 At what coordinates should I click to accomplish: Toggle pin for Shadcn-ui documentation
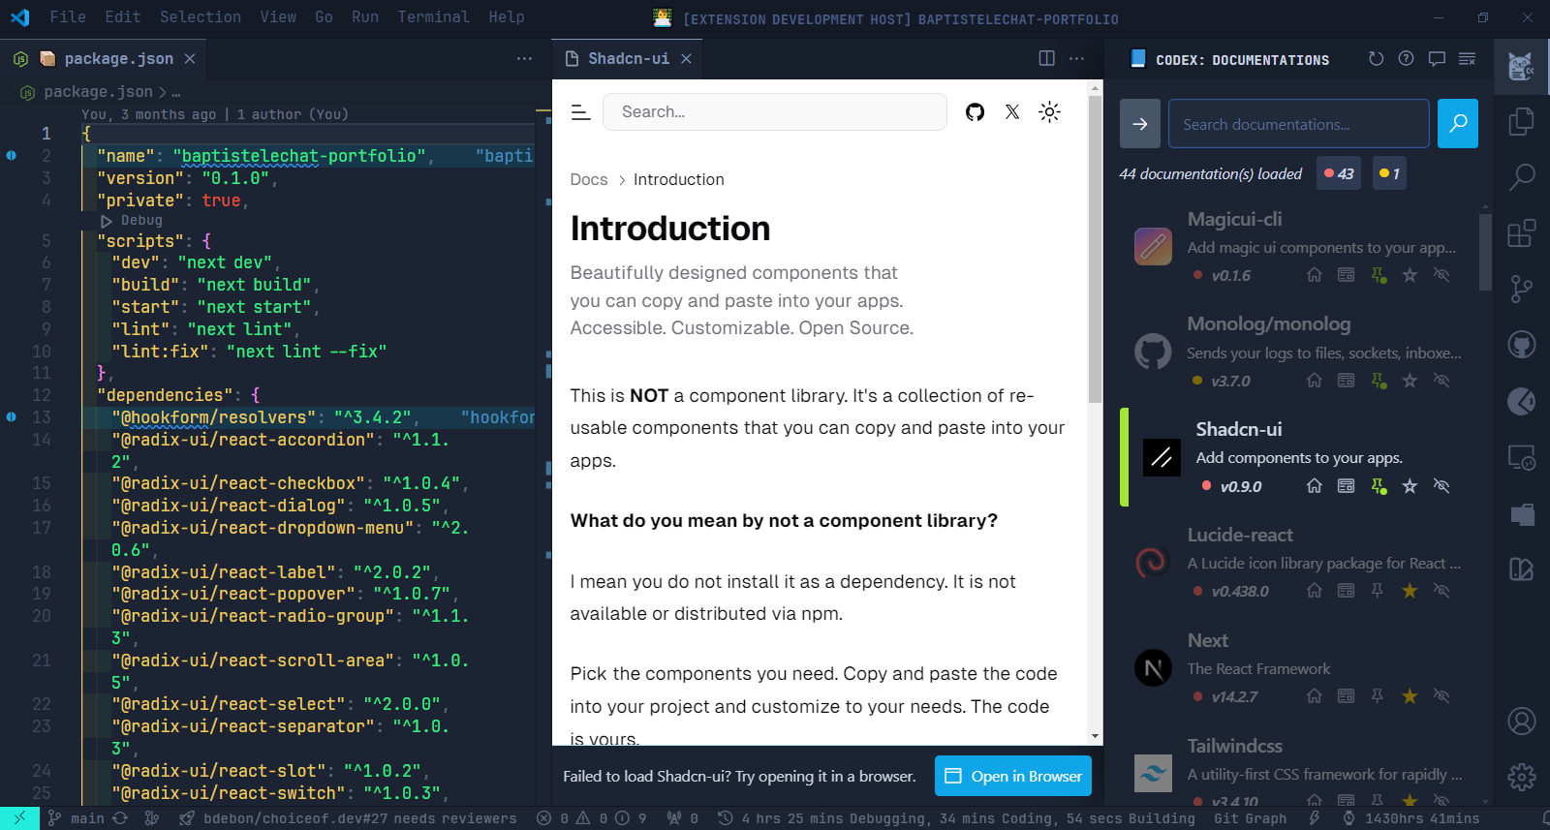[x=1378, y=486]
